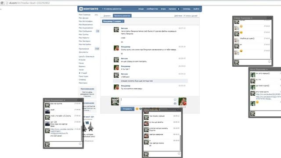Open 'Мои Аудиозаписи' in the sidebar
Viewport: 281px width, 158px height.
click(86, 28)
